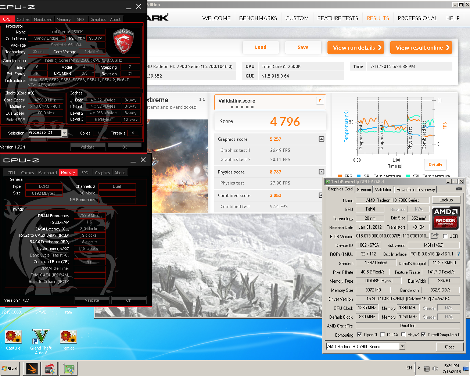Open the chart Details button
The image size is (470, 376).
coord(435,165)
